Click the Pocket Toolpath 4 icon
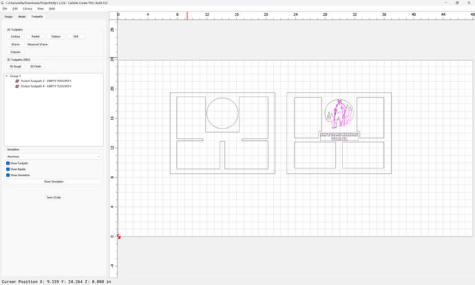Image resolution: width=475 pixels, height=285 pixels. tap(18, 86)
